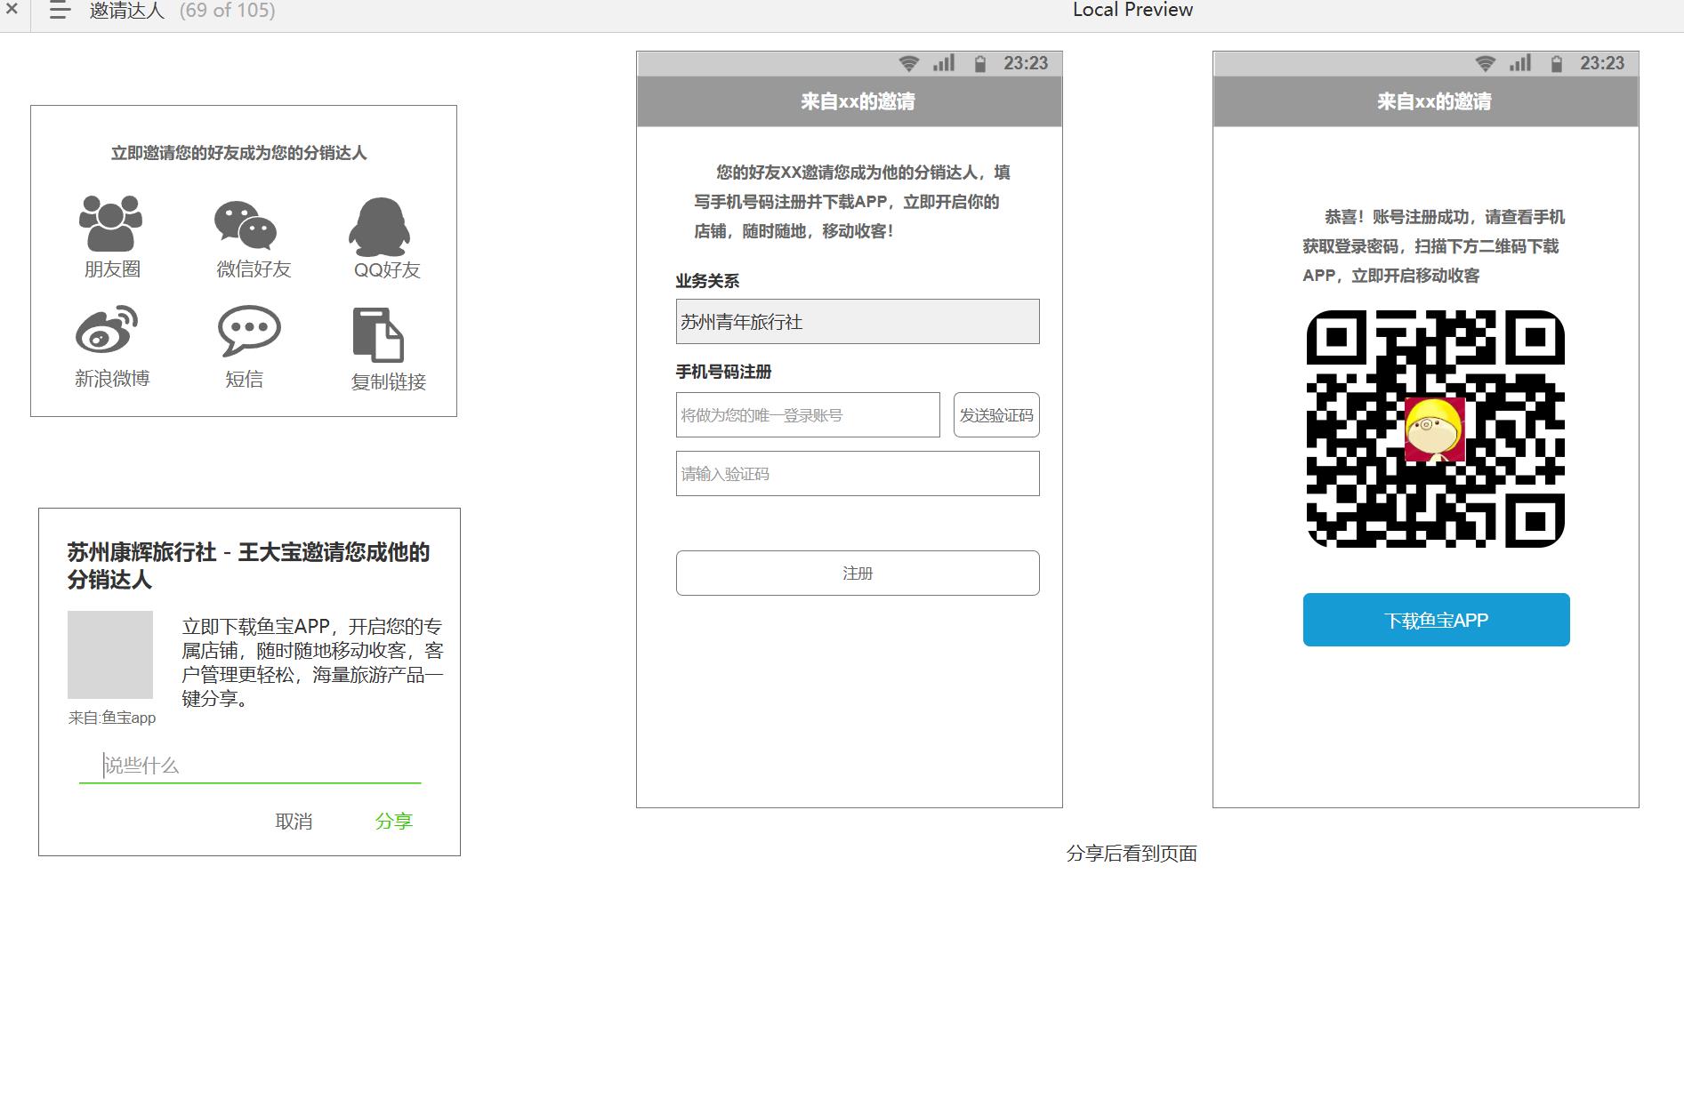Click 23:23 time on the right phone
Screen dimensions: 1684x1107
pos(1602,63)
